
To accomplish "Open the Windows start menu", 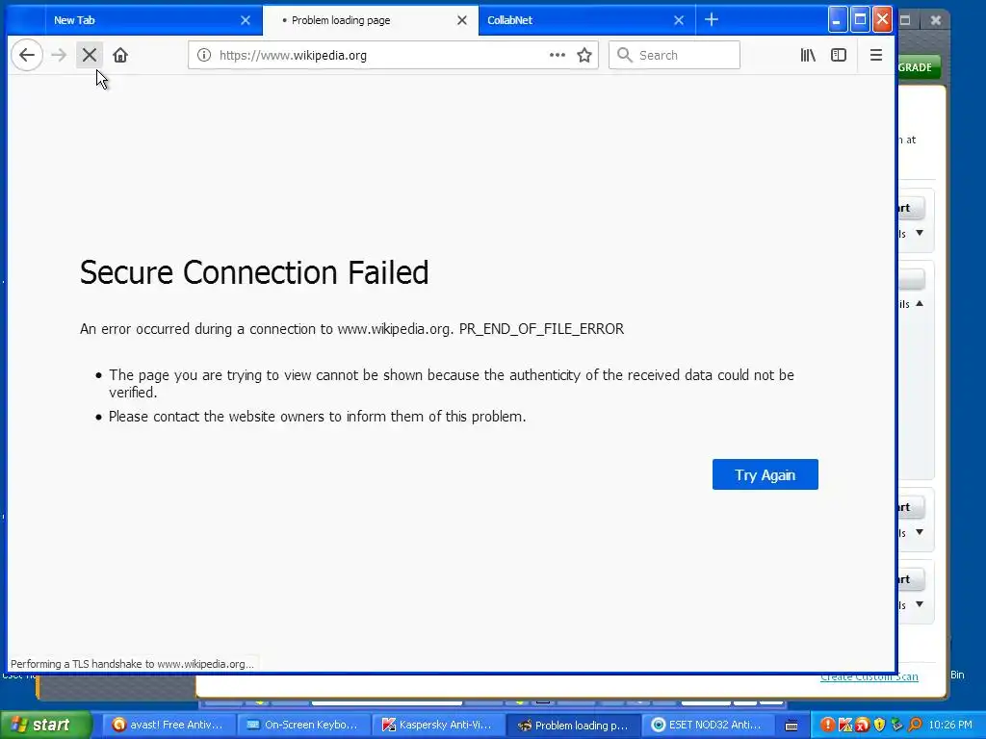I will click(45, 726).
